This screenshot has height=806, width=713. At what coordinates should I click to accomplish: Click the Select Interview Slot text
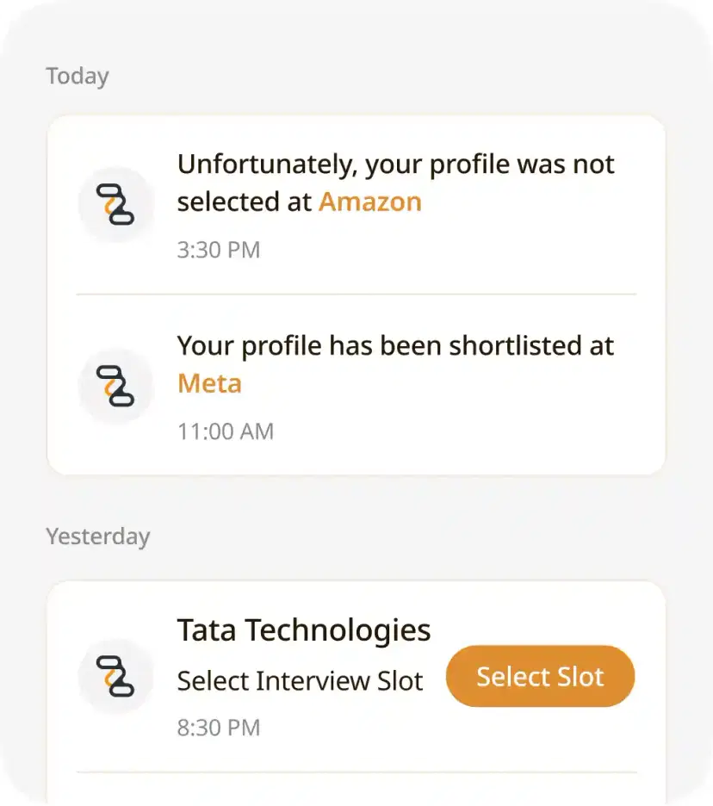click(300, 681)
